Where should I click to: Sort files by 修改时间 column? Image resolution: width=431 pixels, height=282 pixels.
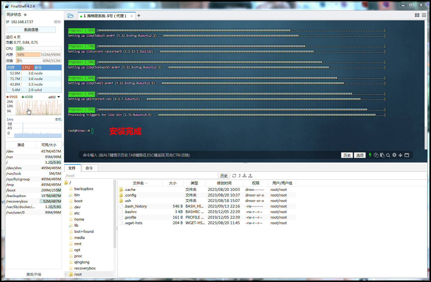click(224, 183)
